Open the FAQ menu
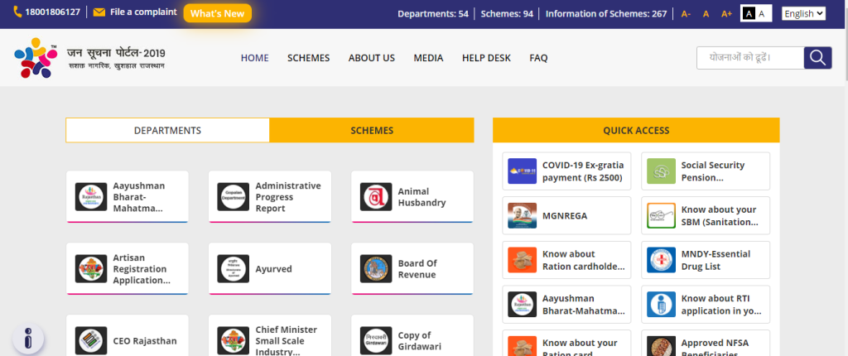 click(538, 58)
